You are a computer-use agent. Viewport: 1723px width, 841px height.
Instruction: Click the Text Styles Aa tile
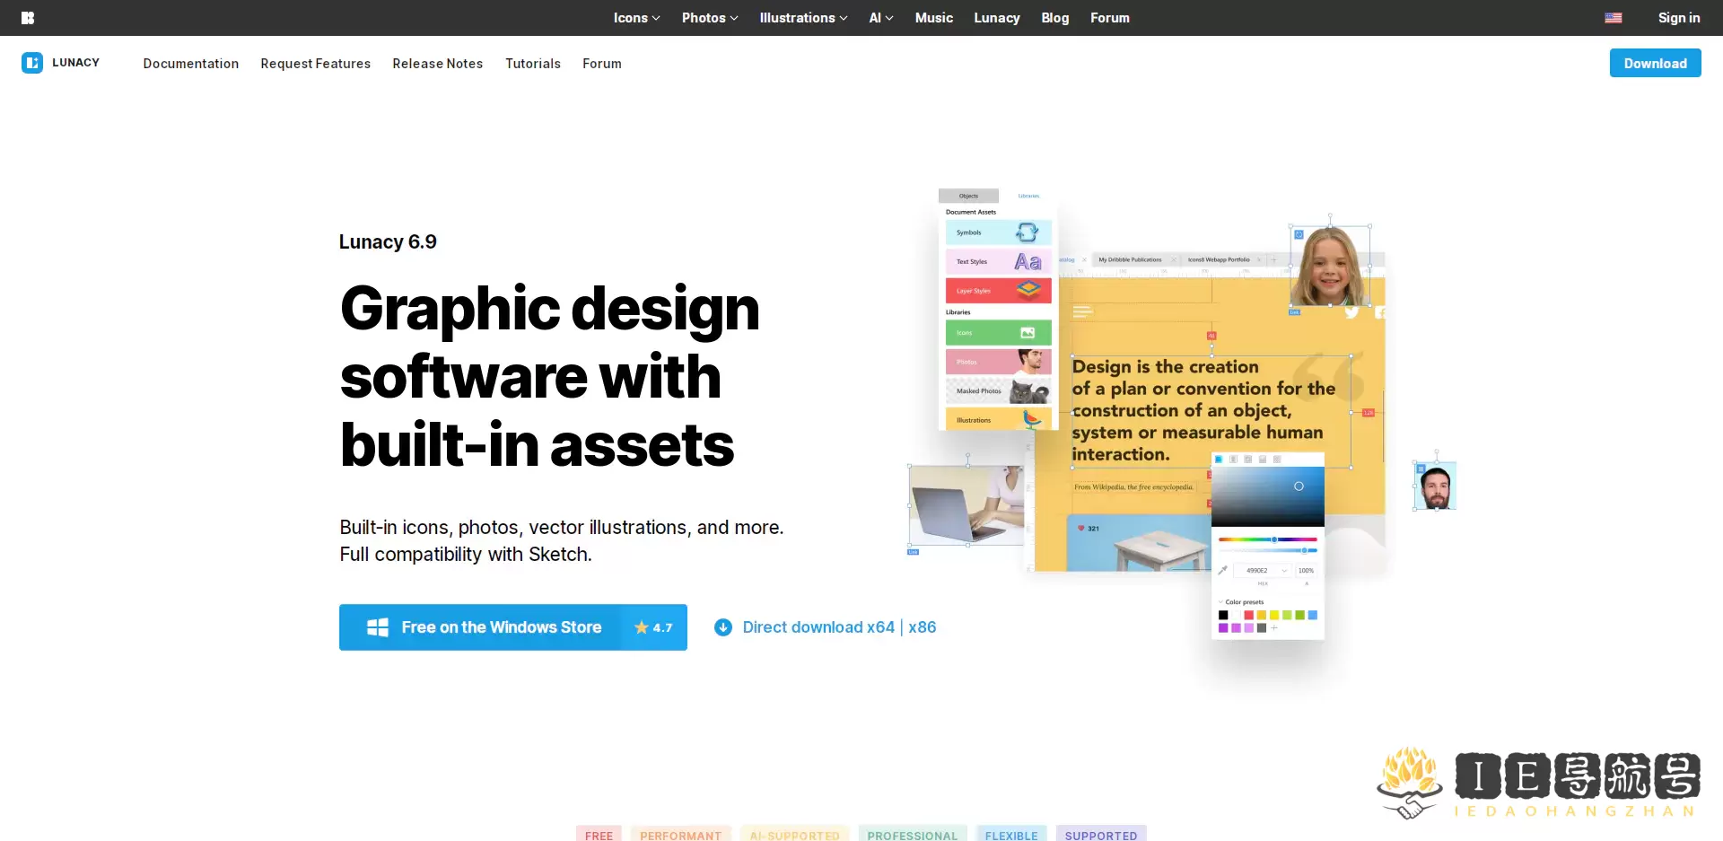998,262
